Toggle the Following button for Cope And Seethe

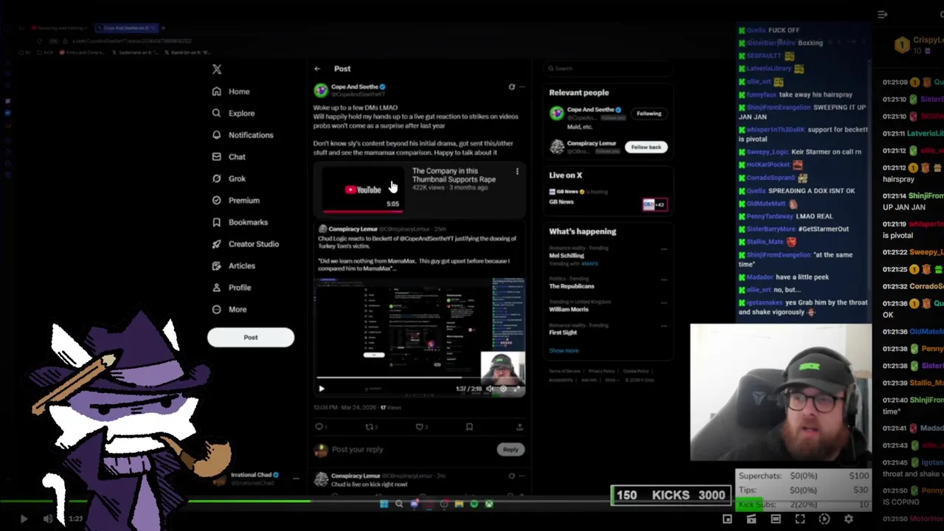pyautogui.click(x=649, y=114)
